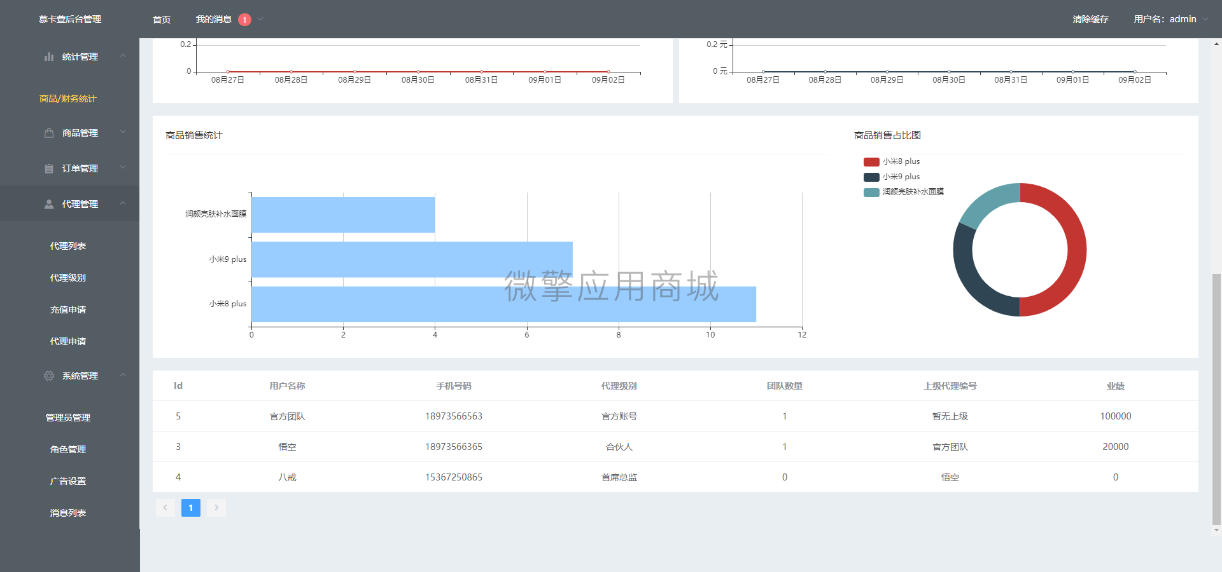Click the 100000 performance value
The height and width of the screenshot is (572, 1222).
click(x=1116, y=416)
